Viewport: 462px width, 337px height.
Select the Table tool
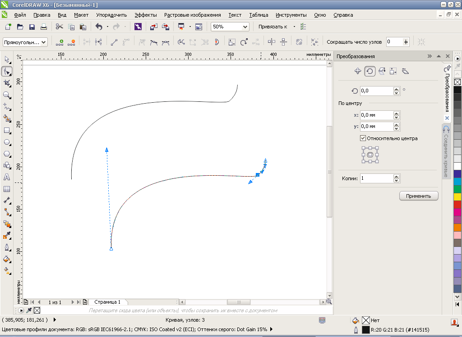coord(7,189)
